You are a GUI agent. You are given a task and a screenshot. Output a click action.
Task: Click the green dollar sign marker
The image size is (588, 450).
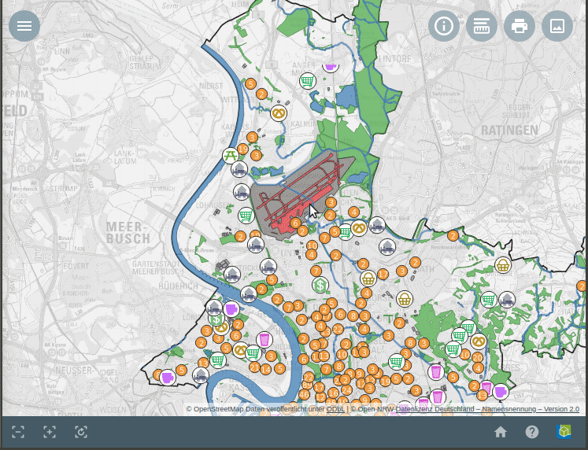320,285
